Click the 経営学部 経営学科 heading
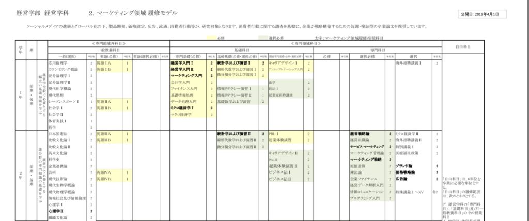The height and width of the screenshot is (221, 529). [42, 13]
